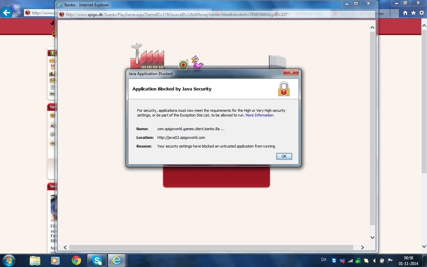Open the favorites star icon

coord(413,13)
